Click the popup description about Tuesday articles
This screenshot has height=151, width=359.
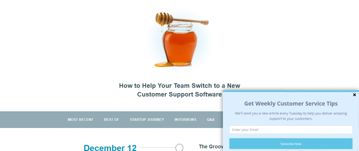(x=291, y=116)
